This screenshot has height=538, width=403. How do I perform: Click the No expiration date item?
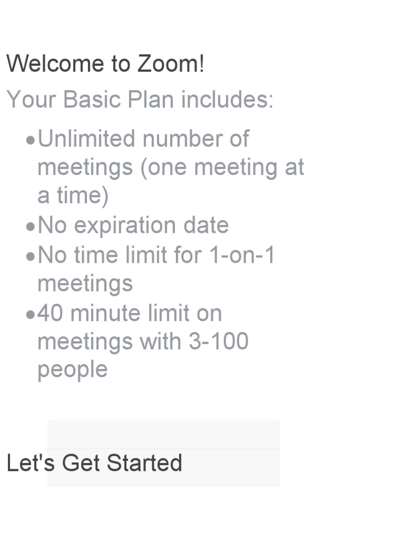coord(133,225)
